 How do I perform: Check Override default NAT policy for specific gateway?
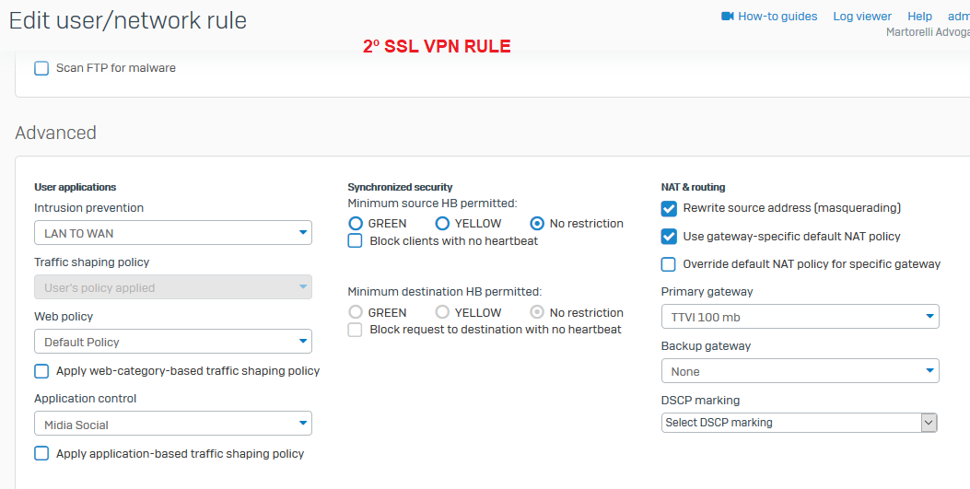[669, 264]
